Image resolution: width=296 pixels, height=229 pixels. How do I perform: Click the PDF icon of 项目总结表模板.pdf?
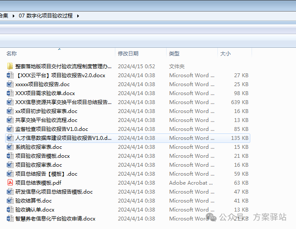pyautogui.click(x=10, y=183)
